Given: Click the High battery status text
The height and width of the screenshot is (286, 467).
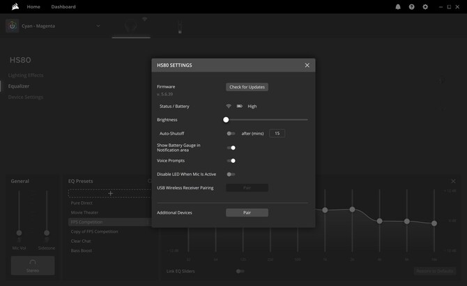Looking at the screenshot, I should (252, 106).
